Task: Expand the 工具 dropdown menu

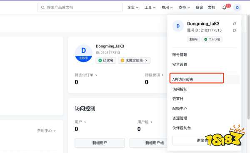Action: (x=150, y=7)
